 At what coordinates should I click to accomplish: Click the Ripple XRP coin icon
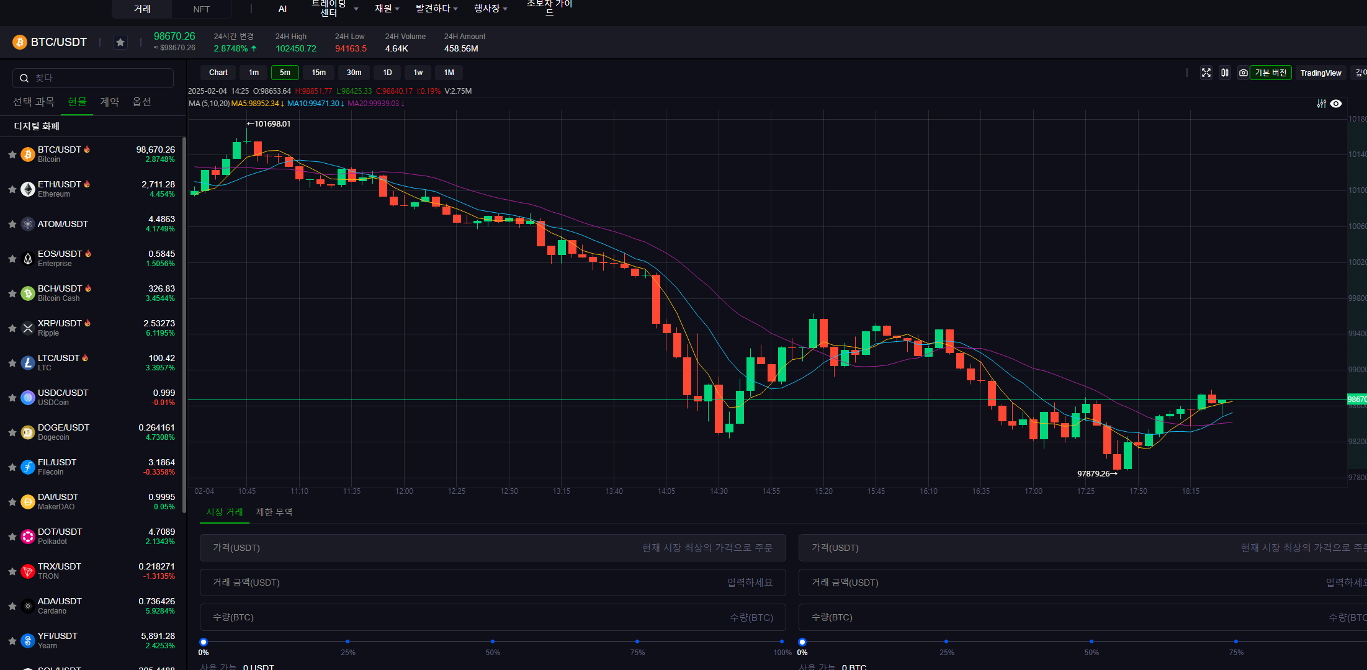(x=27, y=328)
